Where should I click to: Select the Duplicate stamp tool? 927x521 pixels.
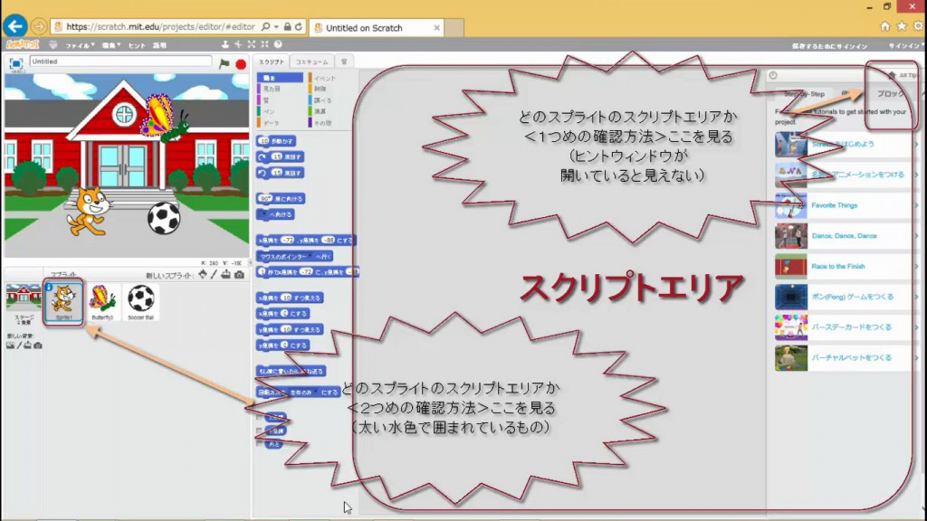[x=225, y=44]
